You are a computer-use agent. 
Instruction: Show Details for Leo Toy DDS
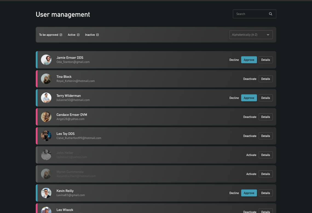point(266,136)
